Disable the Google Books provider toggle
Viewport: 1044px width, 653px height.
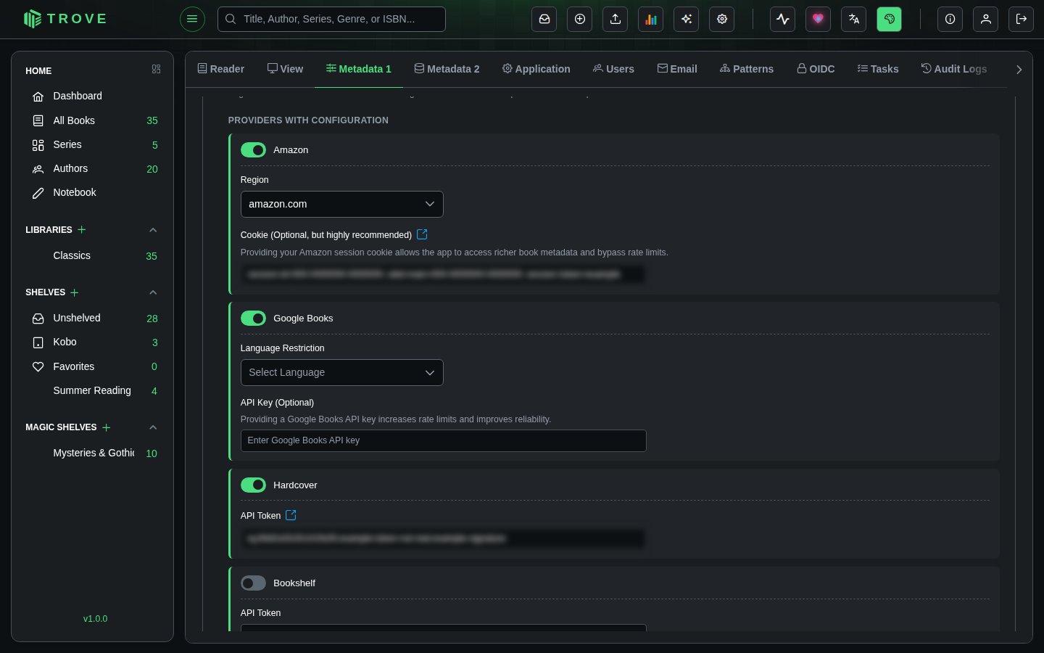(x=253, y=319)
